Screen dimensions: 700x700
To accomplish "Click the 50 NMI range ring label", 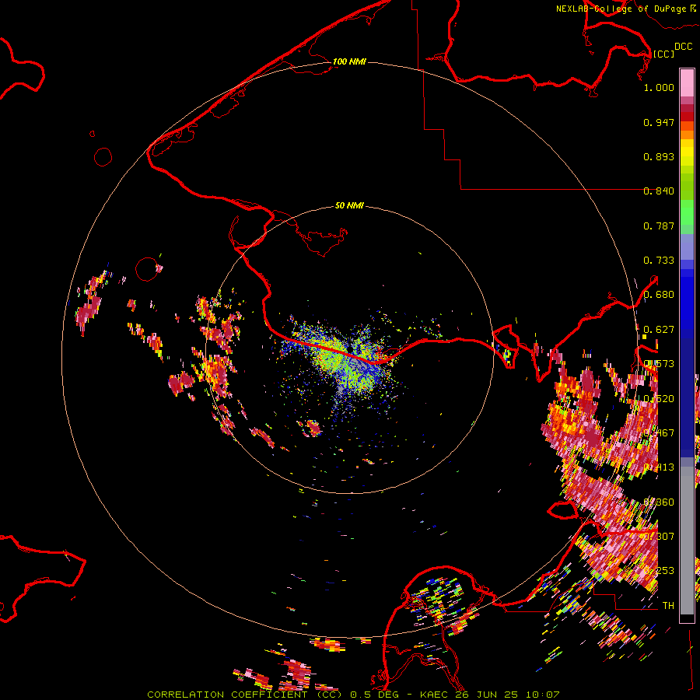I will tap(349, 205).
